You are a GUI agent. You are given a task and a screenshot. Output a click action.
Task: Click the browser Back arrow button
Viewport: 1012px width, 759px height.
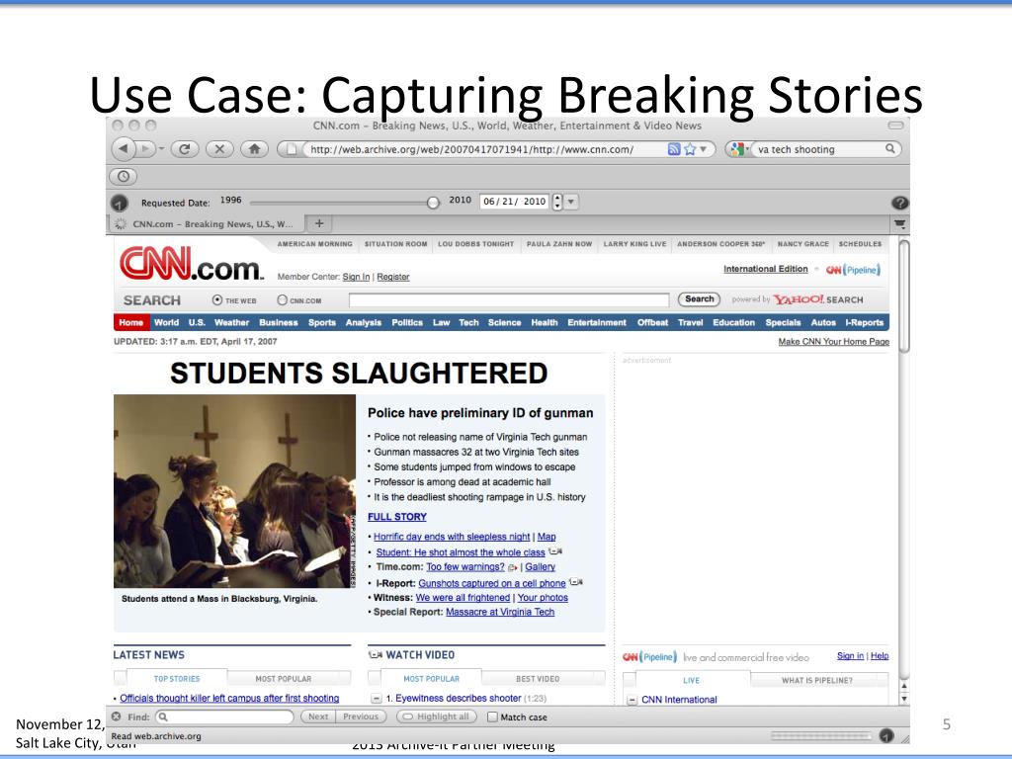click(124, 149)
